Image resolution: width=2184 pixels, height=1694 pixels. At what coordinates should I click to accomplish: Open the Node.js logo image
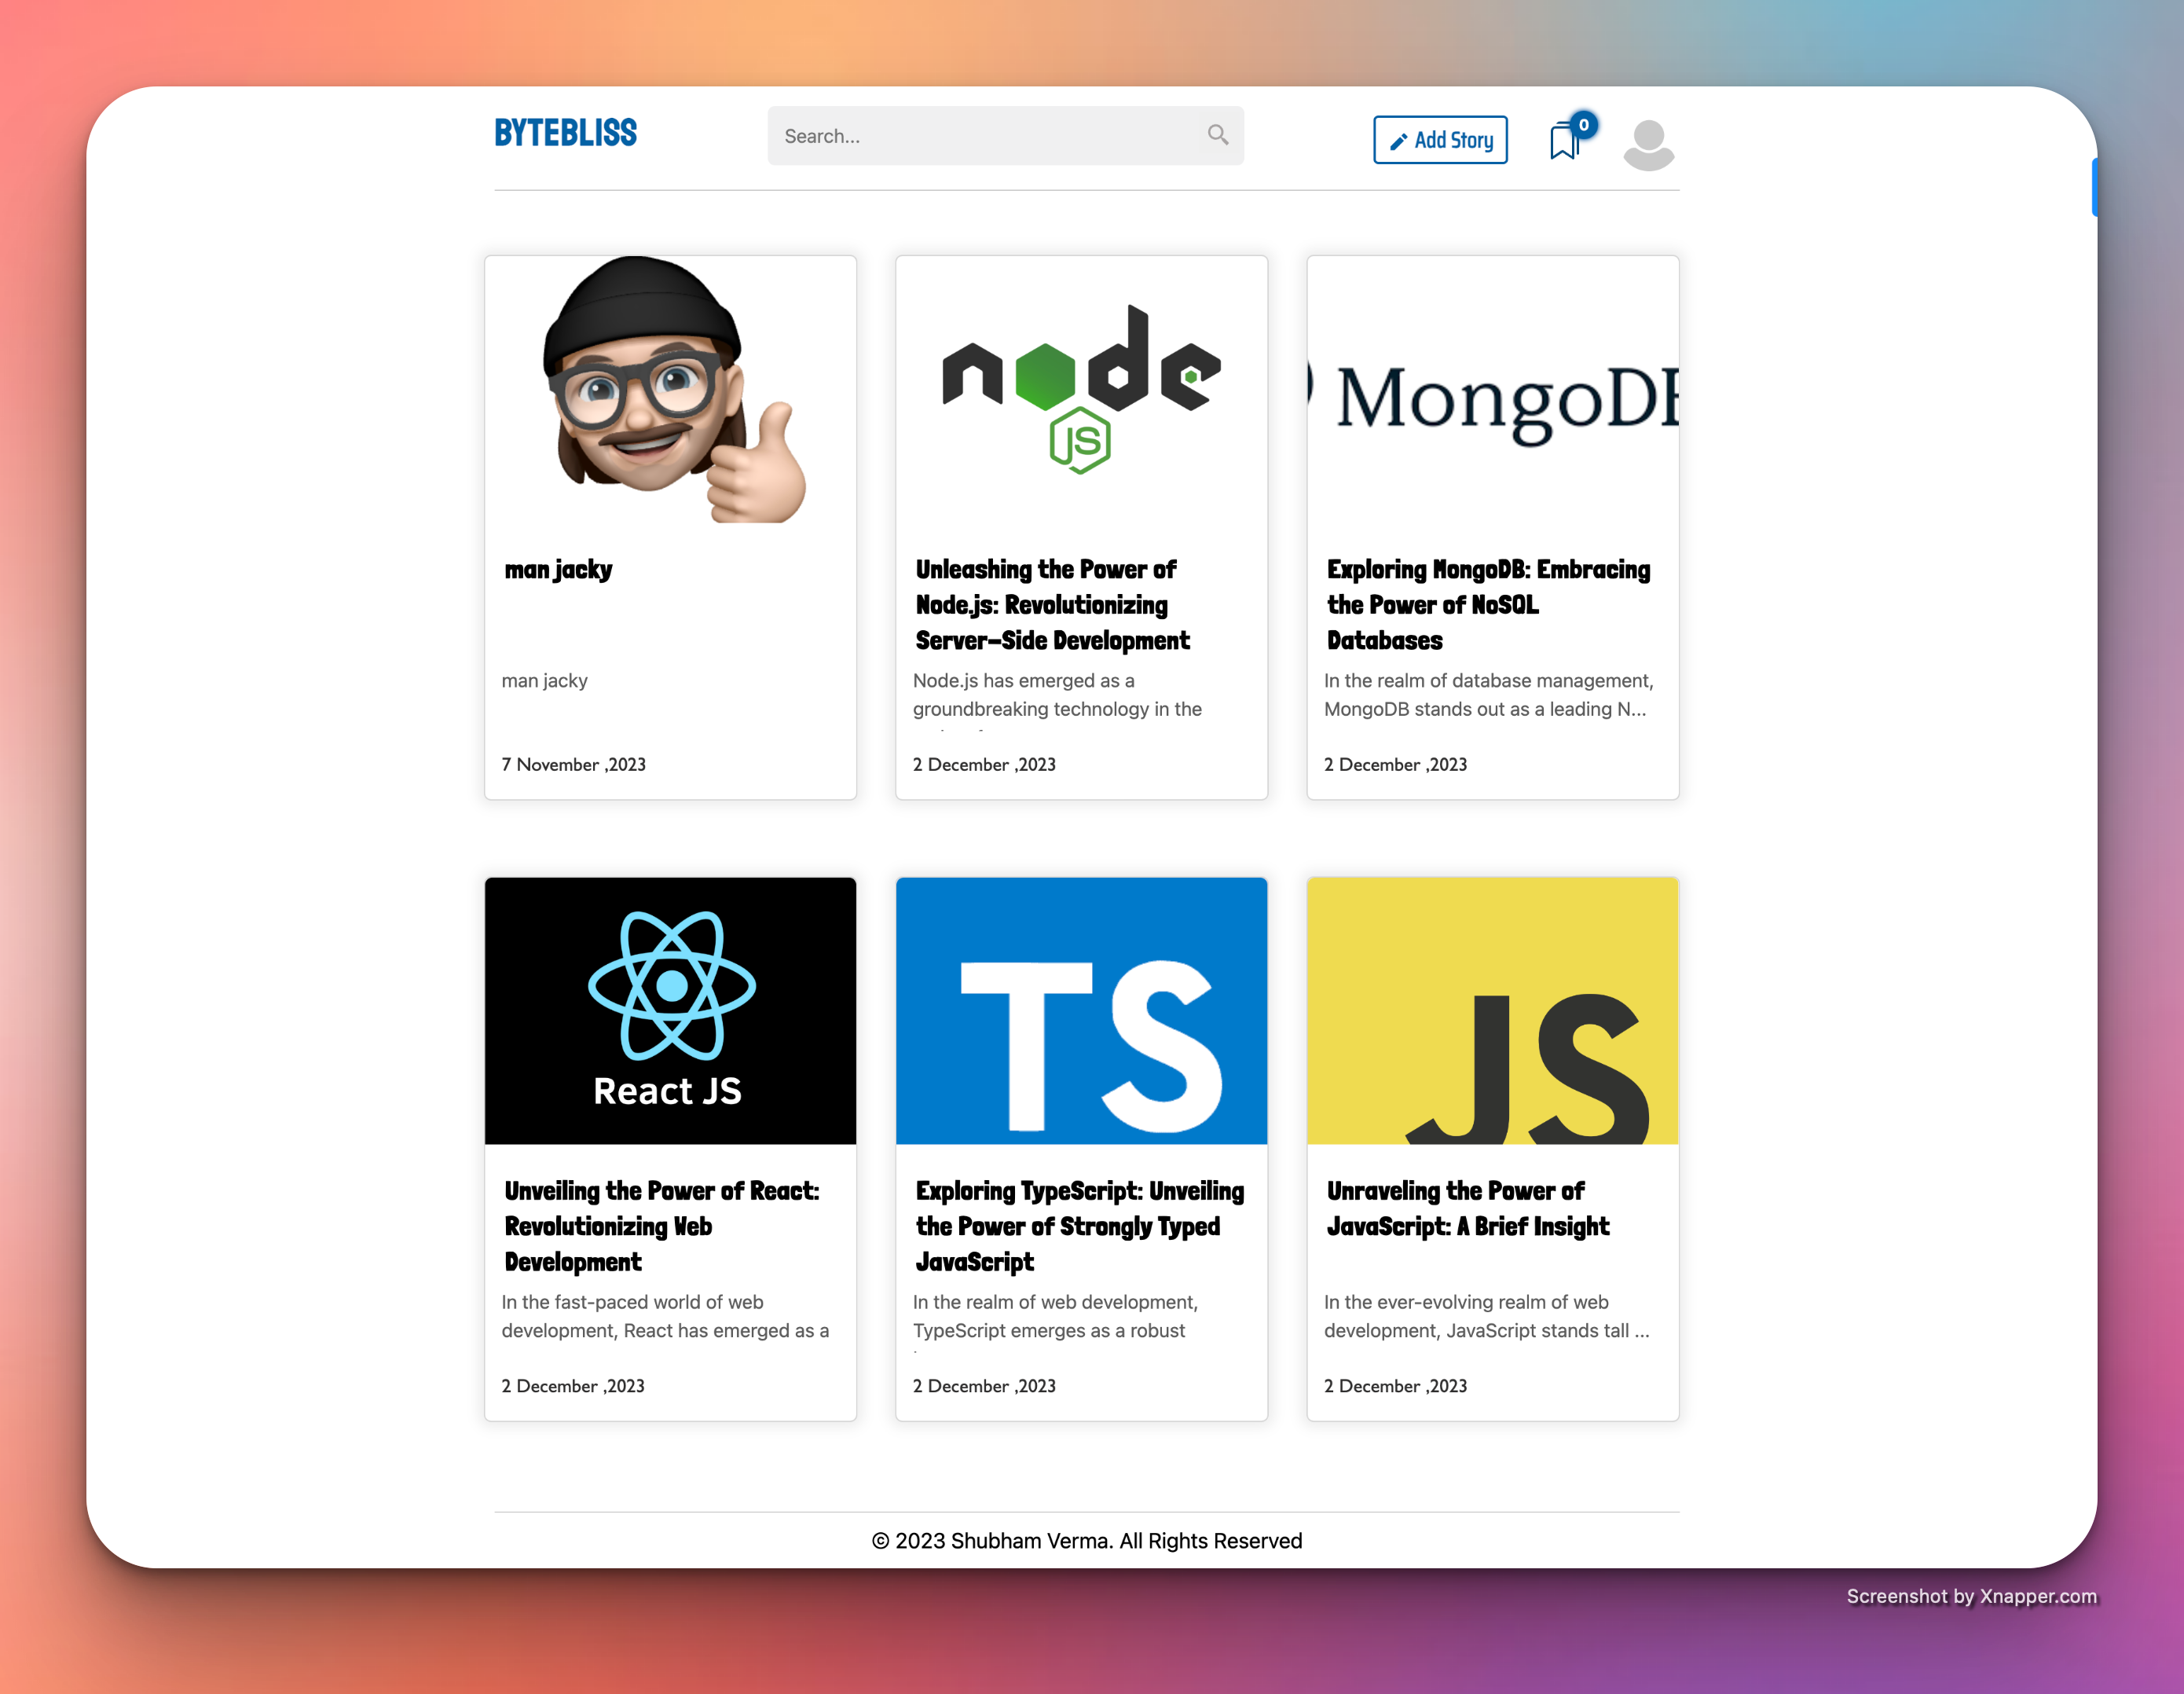pos(1081,390)
